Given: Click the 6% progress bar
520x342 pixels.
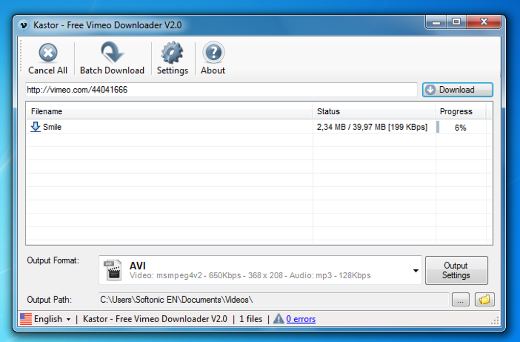Looking at the screenshot, I should [x=461, y=127].
